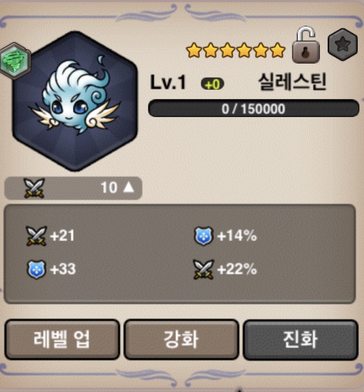Tap the 진화 evolve button
This screenshot has height=392, width=364.
click(x=301, y=340)
